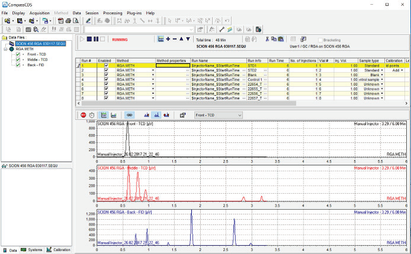This screenshot has height=254, width=411.
Task: Collapse the RGA.METH tree node
Action: coord(5,49)
